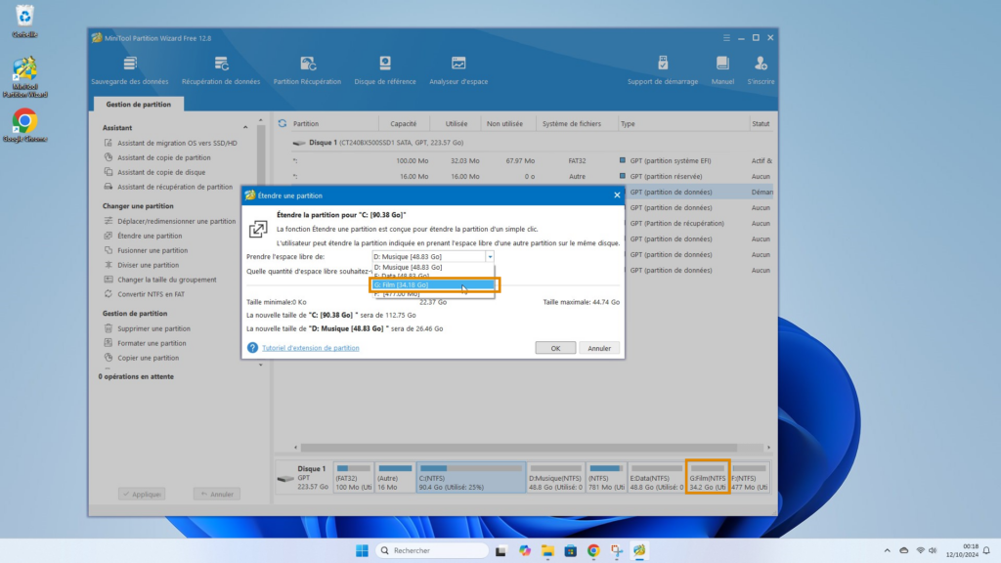This screenshot has width=1001, height=563.
Task: Open Sauvegarde des données in the toolbar
Action: click(x=130, y=70)
